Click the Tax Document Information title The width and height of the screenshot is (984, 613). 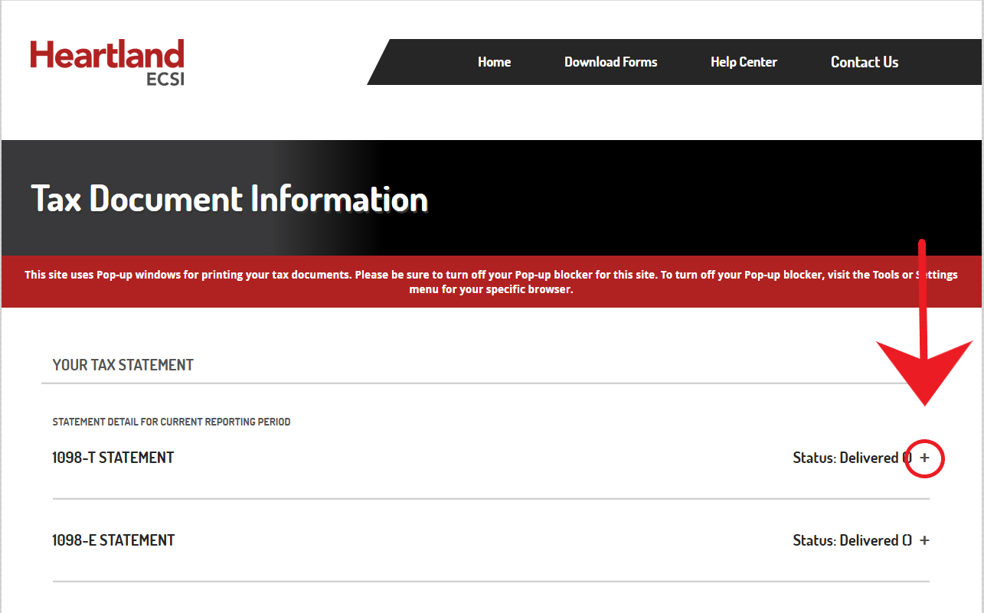tap(230, 199)
